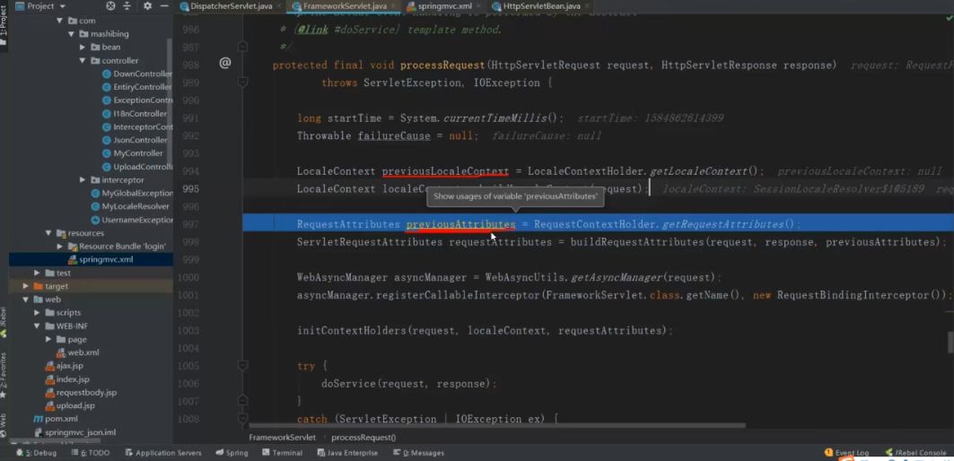Toggle the 1: Project side panel button
Viewport: 954px width, 461px height.
pyautogui.click(x=4, y=29)
